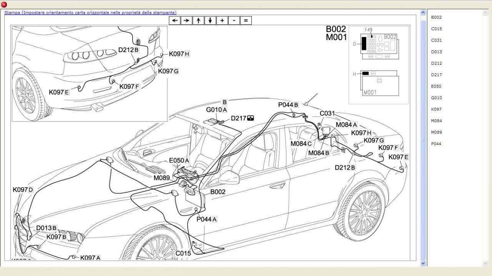492x276 pixels.
Task: Click the D212 B label in rear inset
Action: (128, 50)
